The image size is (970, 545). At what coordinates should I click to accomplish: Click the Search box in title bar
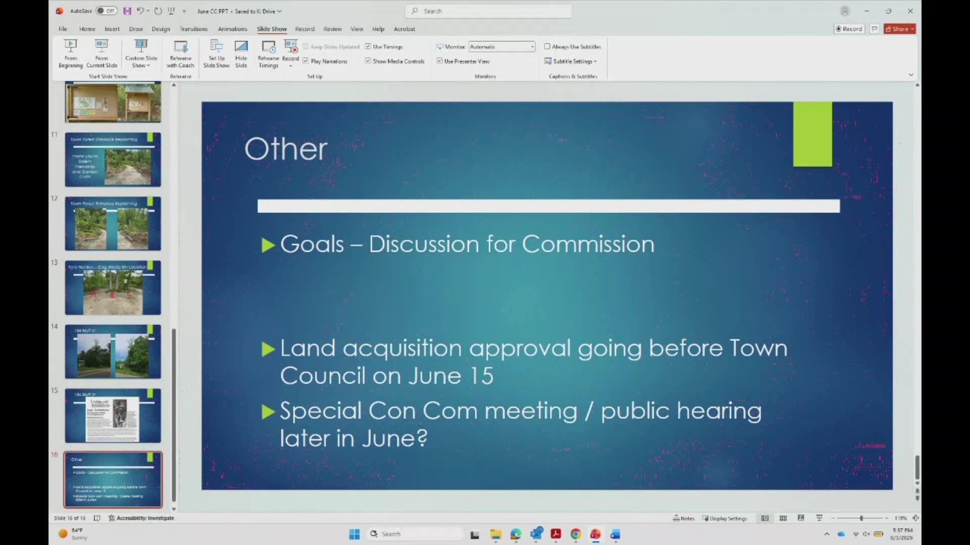point(489,11)
